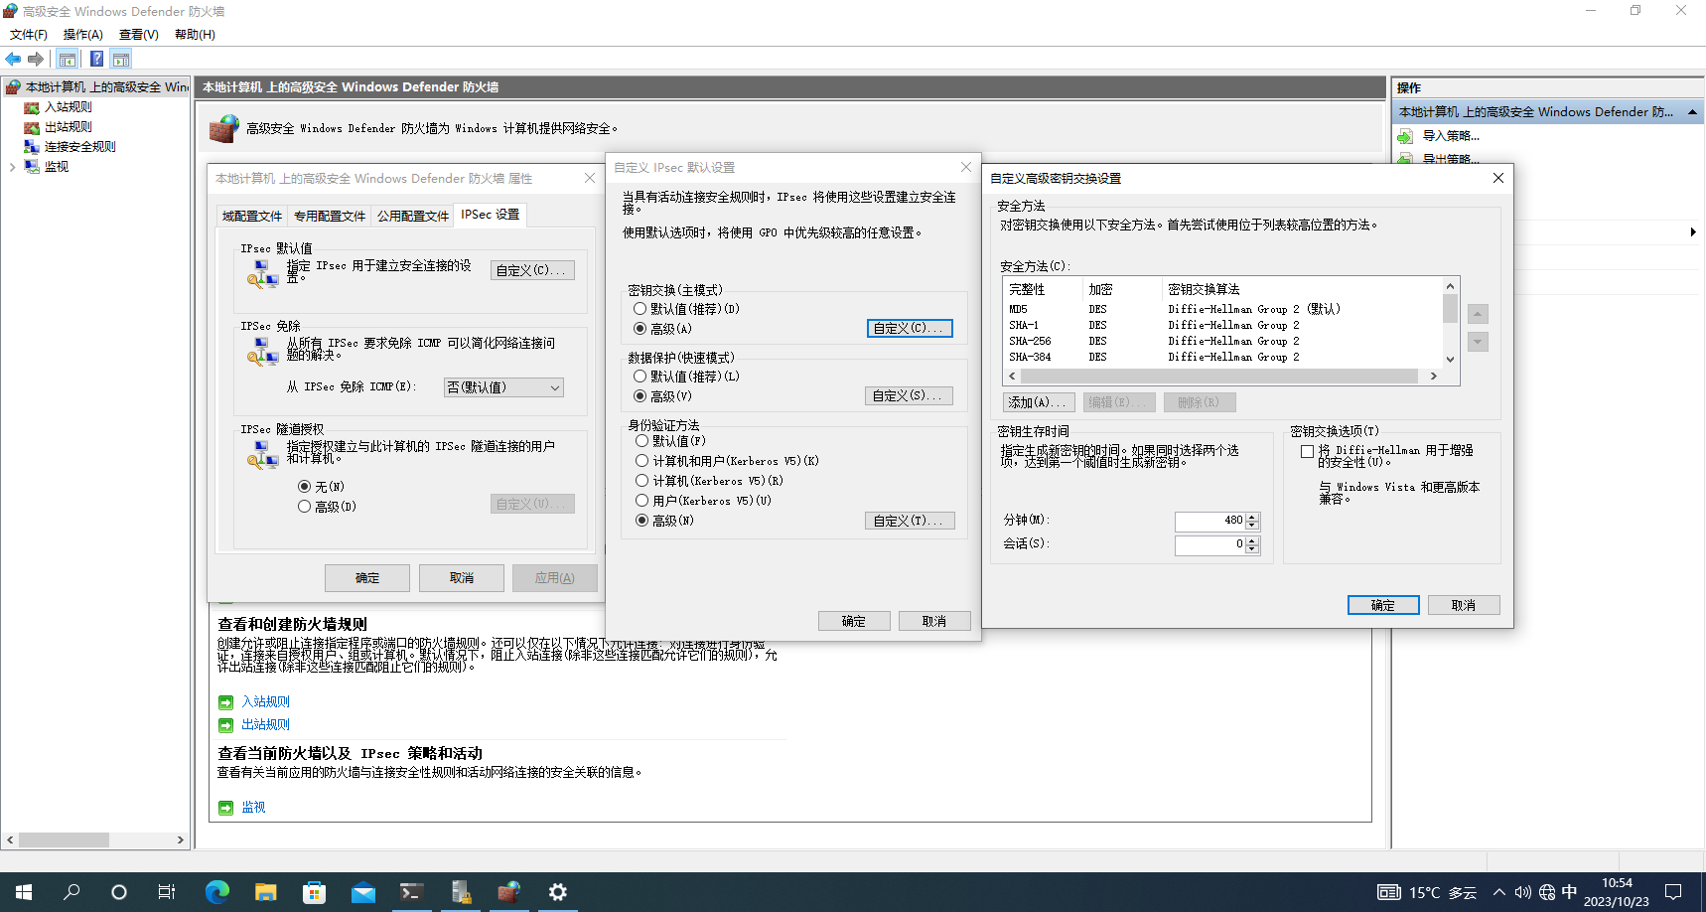Click green arrow icon beside 出站规则 link
This screenshot has width=1706, height=912.
[225, 725]
